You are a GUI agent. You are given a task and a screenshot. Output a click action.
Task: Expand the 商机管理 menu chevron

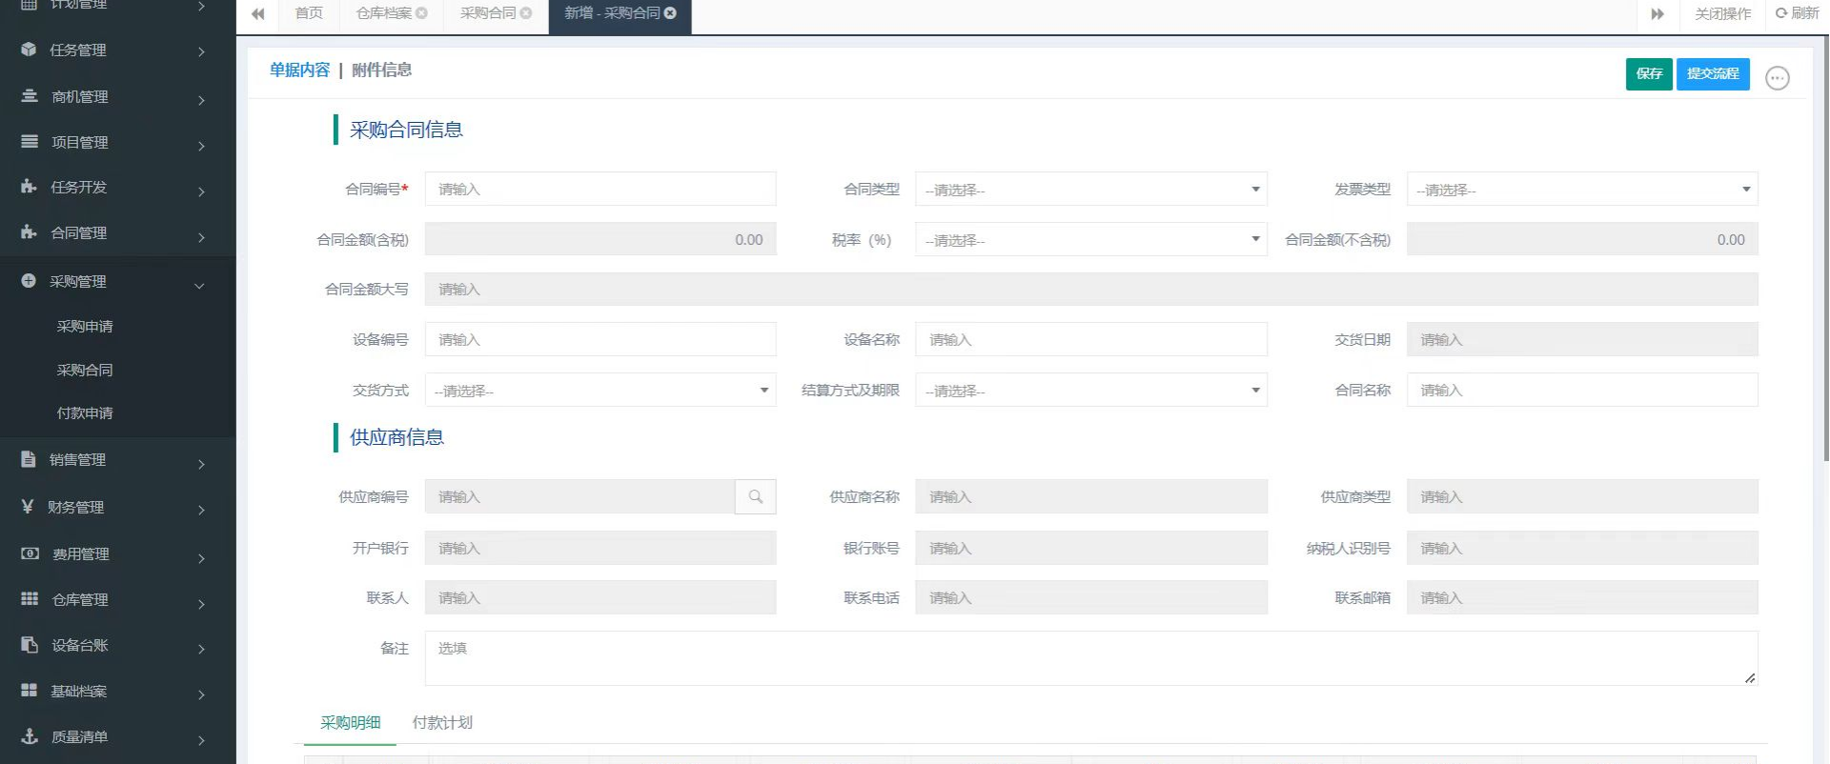(x=201, y=99)
